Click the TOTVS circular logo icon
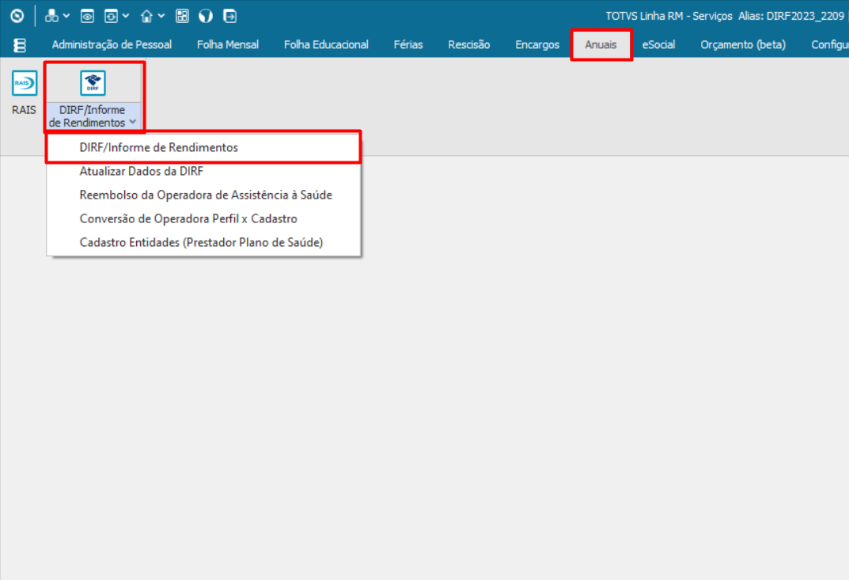Screen dimensions: 849x580 click(x=17, y=17)
